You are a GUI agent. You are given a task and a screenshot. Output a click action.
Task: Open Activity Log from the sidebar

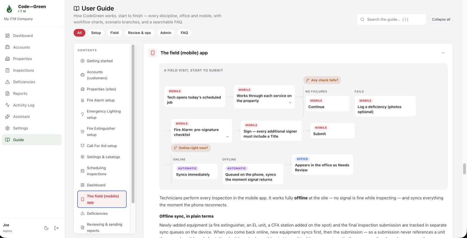[x=32, y=105]
